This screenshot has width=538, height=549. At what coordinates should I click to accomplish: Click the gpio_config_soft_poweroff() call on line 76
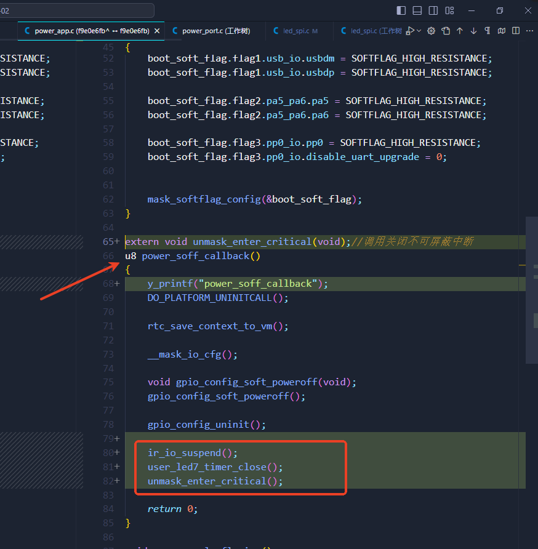coord(227,396)
